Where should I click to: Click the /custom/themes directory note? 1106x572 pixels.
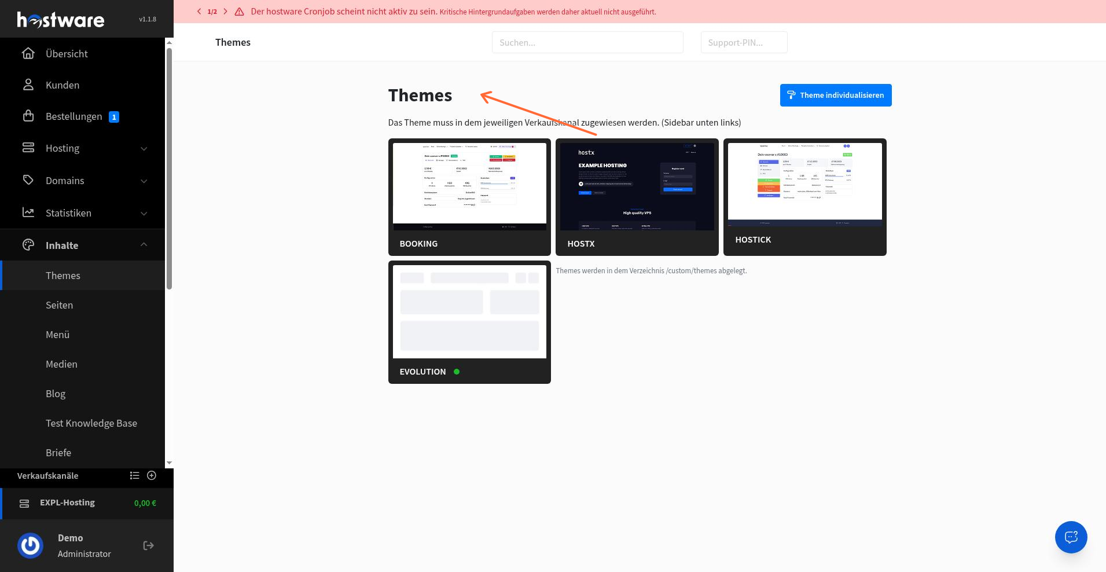pyautogui.click(x=651, y=270)
